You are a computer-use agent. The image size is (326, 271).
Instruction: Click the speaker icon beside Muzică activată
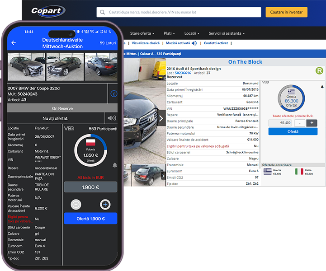(x=194, y=43)
